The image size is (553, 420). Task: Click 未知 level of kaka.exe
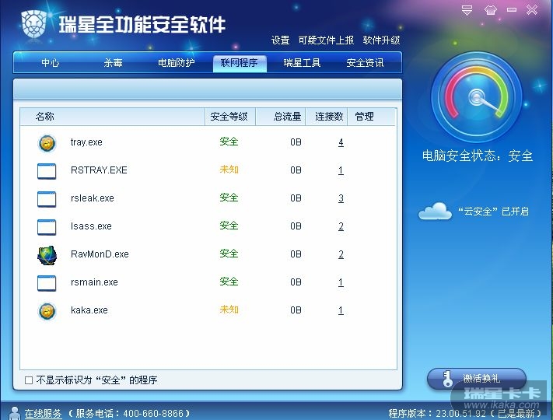coord(229,310)
